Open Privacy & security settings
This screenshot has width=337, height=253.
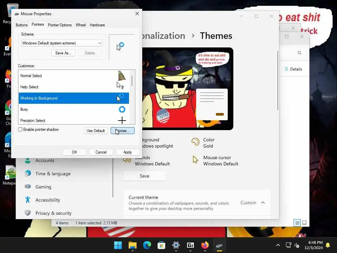point(54,213)
